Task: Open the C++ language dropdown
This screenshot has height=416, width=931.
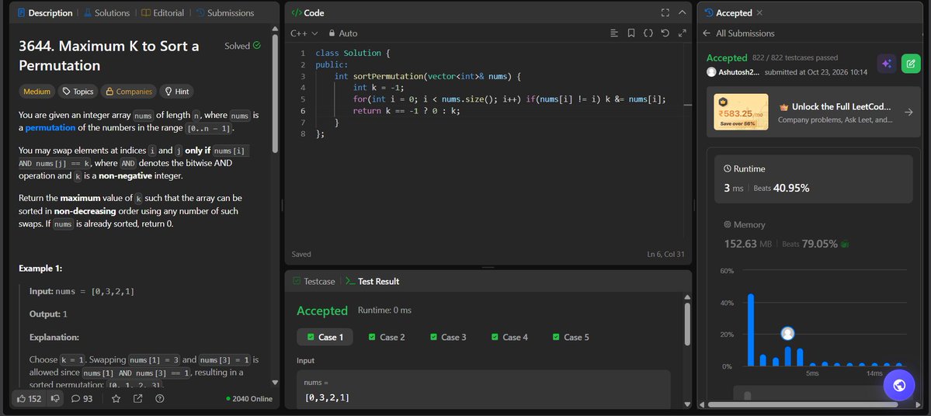Action: coord(304,33)
